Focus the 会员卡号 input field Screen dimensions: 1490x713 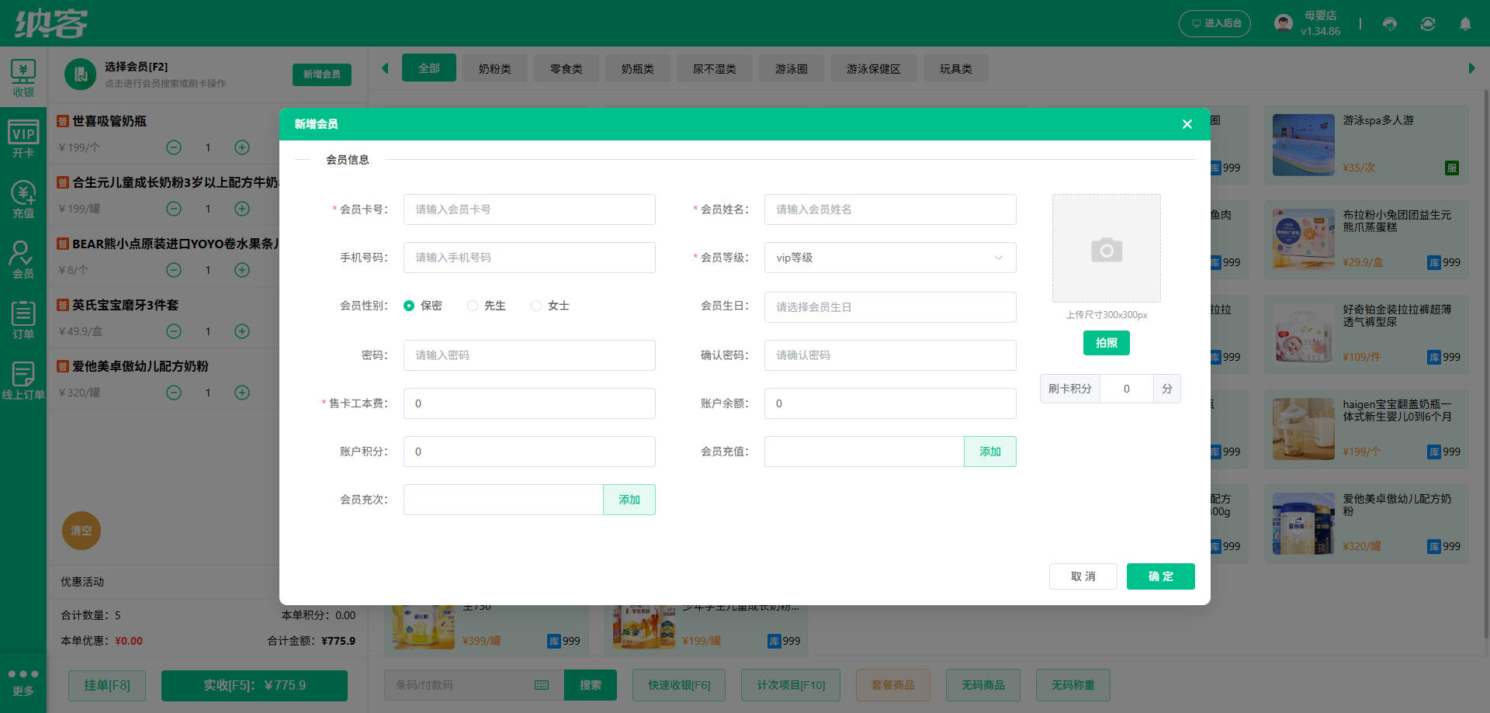529,209
